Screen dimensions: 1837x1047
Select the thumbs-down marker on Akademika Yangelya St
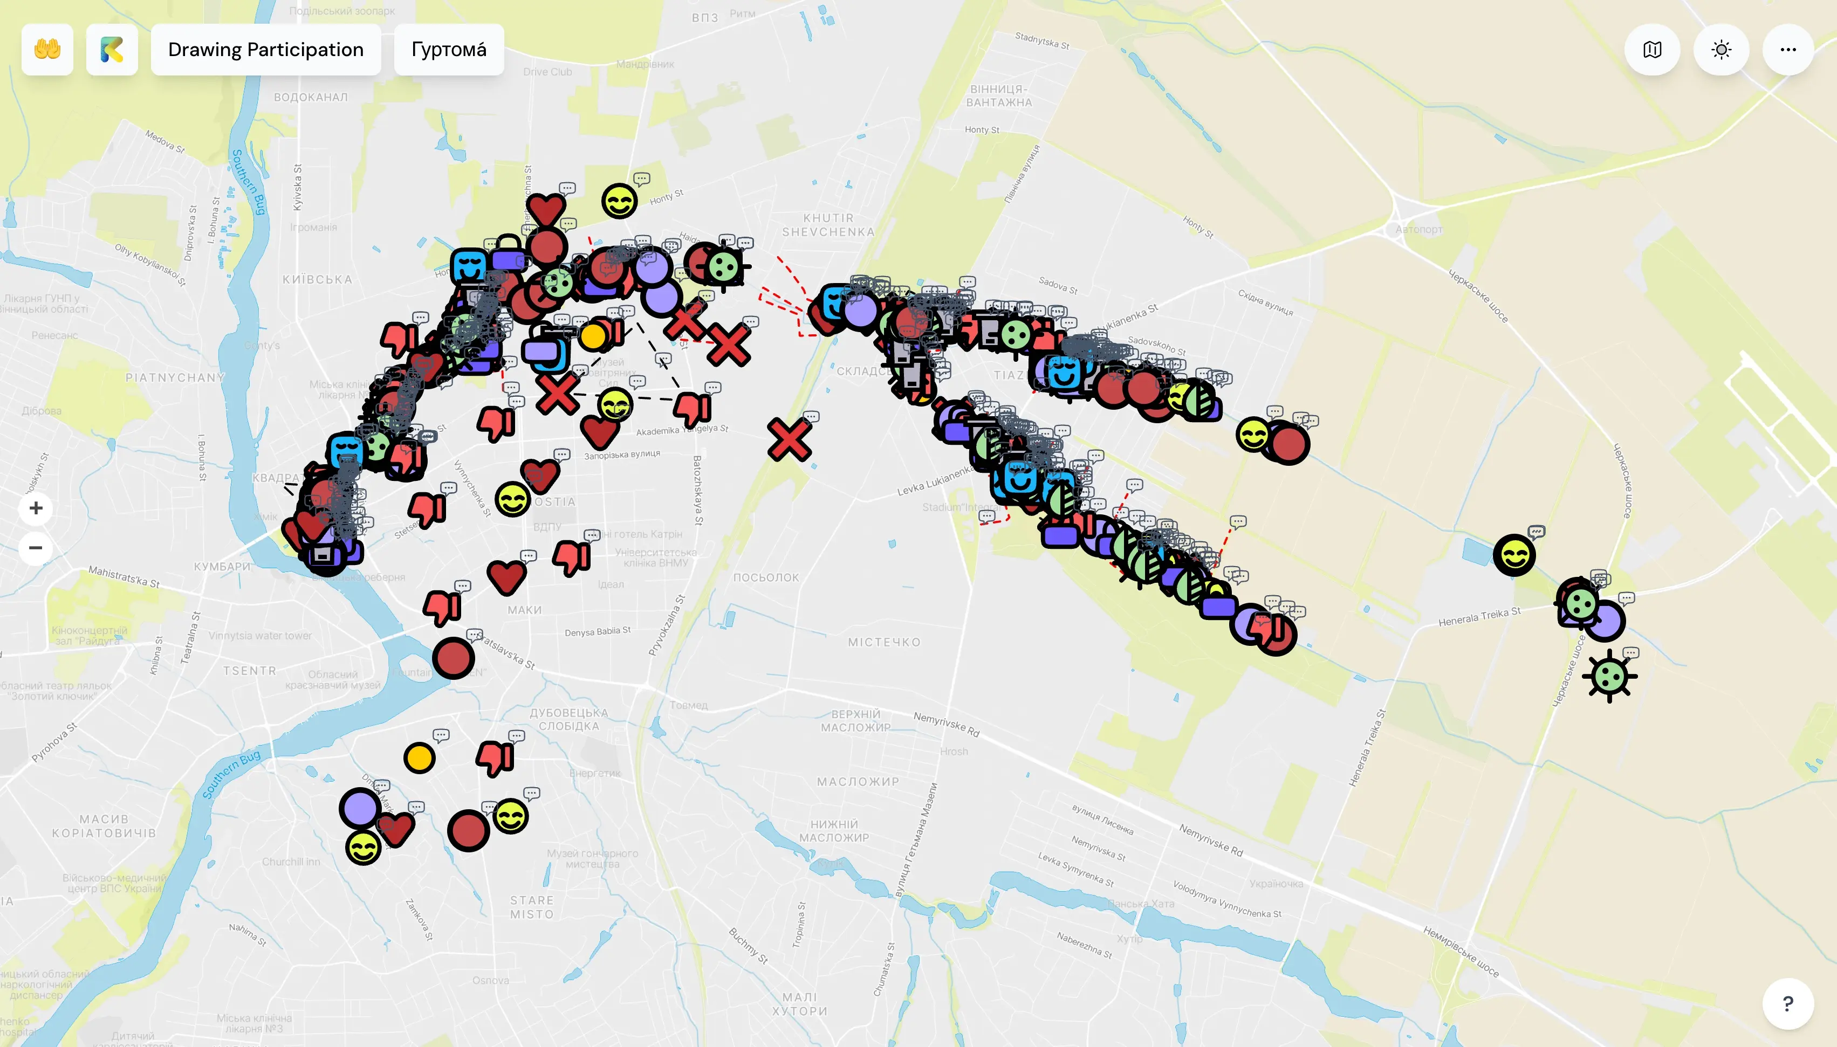click(692, 409)
